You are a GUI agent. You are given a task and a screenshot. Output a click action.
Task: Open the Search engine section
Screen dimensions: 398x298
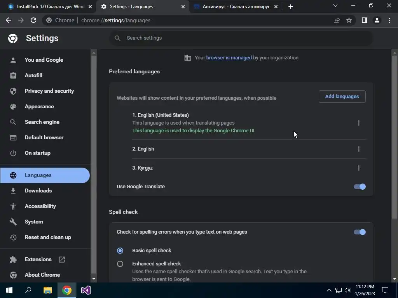click(x=45, y=122)
